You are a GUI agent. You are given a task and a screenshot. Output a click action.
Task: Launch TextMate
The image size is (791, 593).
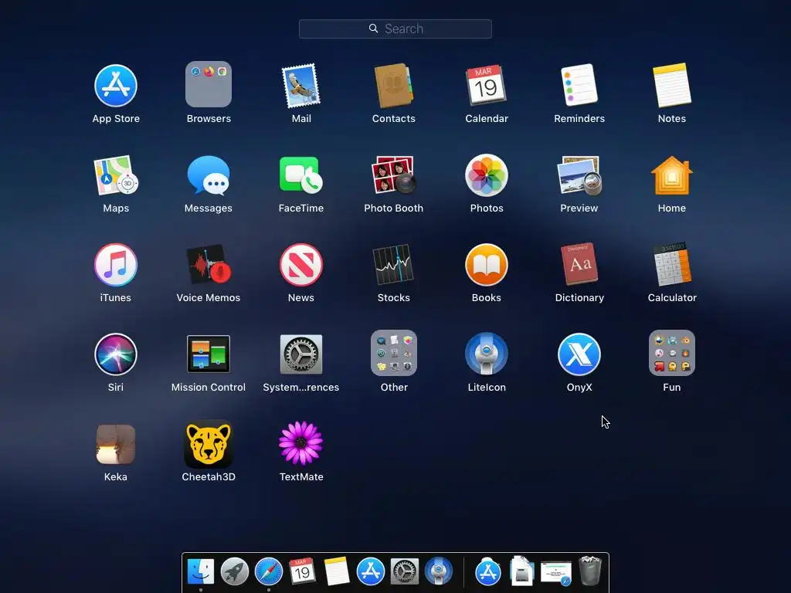click(301, 442)
